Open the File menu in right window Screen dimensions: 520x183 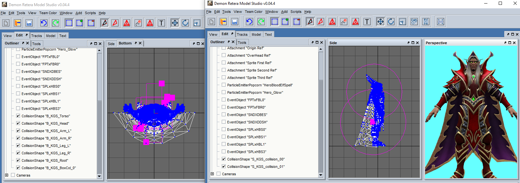tap(209, 12)
